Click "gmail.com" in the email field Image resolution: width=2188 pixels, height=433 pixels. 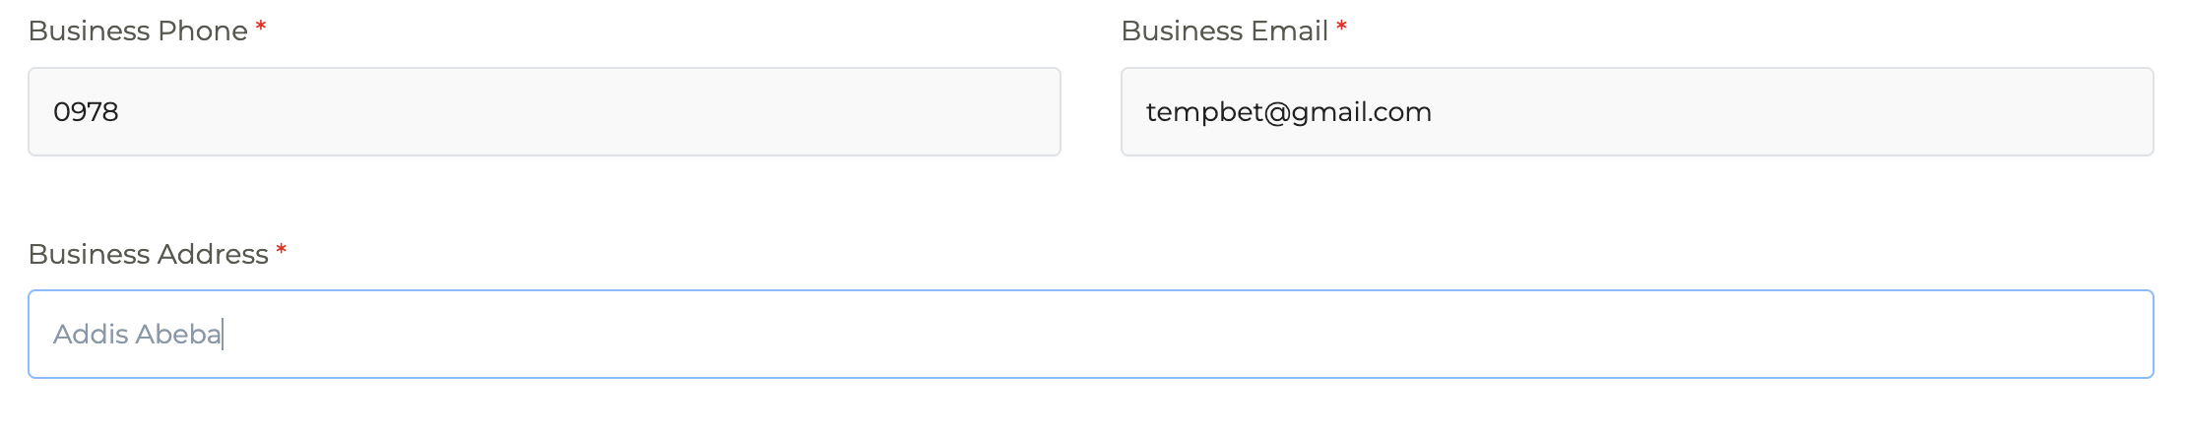(x=1362, y=112)
